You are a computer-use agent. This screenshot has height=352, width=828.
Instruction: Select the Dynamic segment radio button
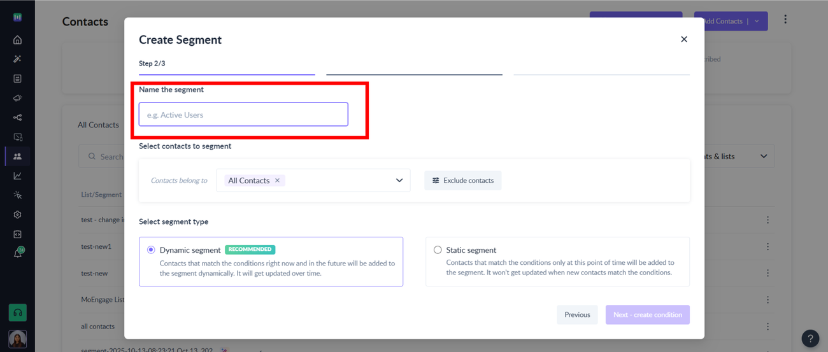tap(151, 250)
